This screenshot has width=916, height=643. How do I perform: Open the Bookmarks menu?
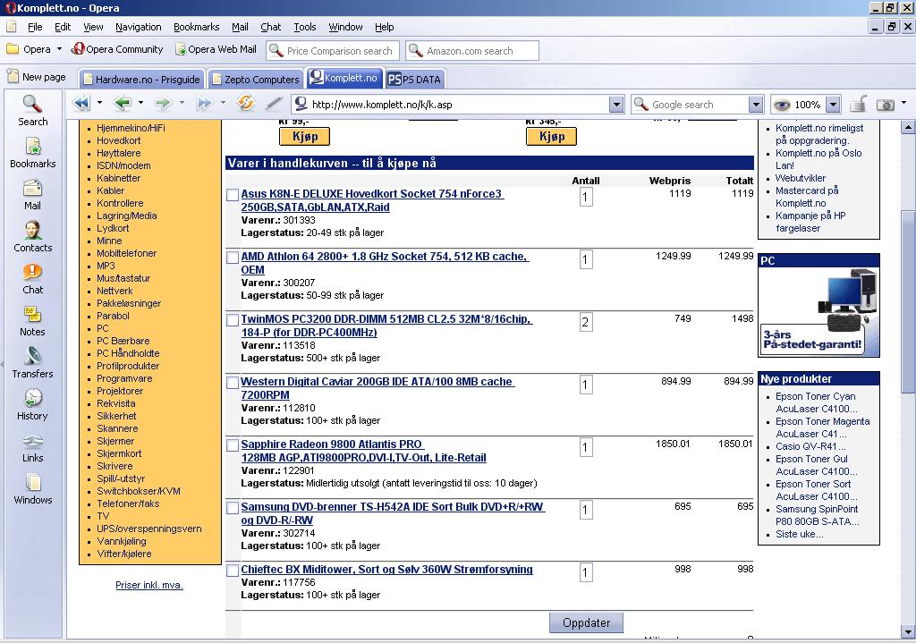196,27
